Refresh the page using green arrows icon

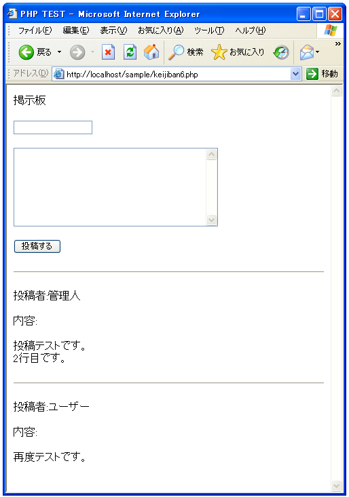(130, 52)
